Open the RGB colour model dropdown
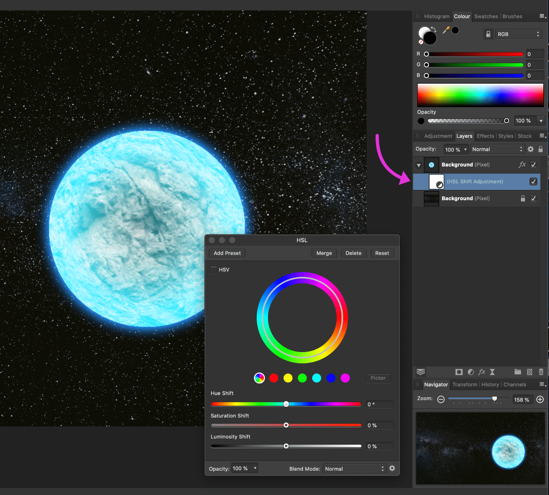This screenshot has width=549, height=495. coord(518,34)
